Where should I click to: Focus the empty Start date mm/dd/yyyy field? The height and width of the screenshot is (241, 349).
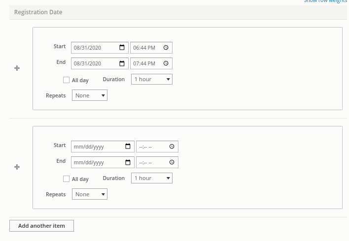[103, 147]
